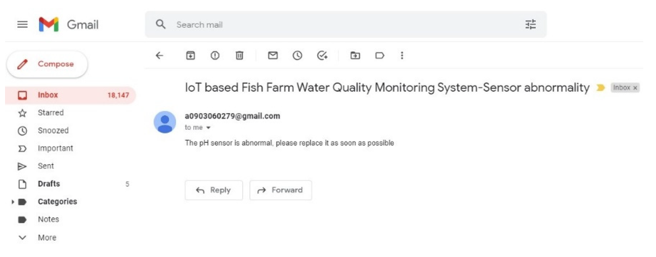Archive this email

(x=190, y=56)
